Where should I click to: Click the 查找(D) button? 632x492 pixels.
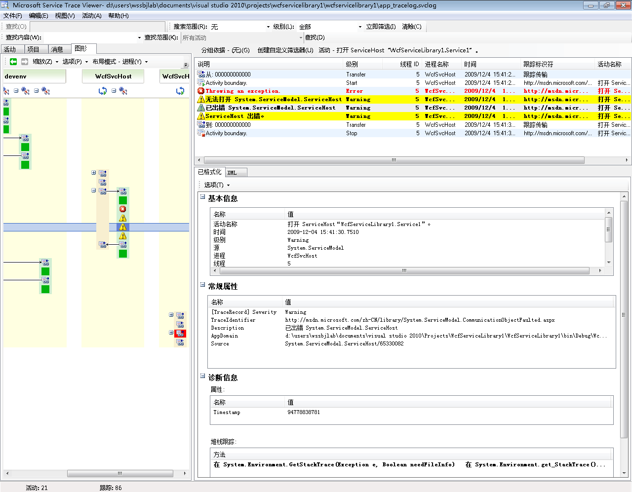click(x=315, y=38)
